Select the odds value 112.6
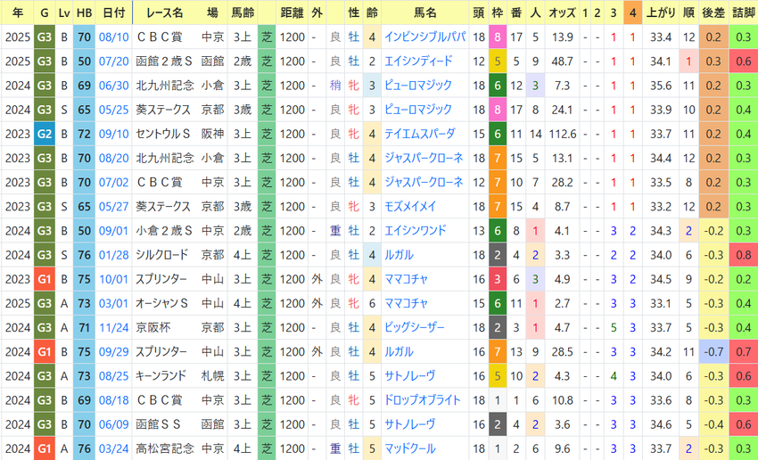This screenshot has width=758, height=460. [562, 134]
